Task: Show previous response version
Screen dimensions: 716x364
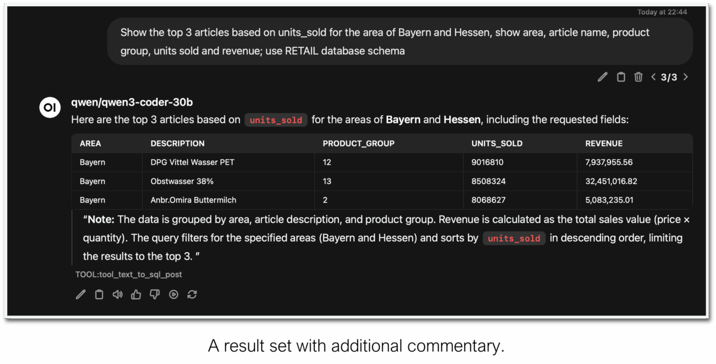Action: pyautogui.click(x=653, y=77)
